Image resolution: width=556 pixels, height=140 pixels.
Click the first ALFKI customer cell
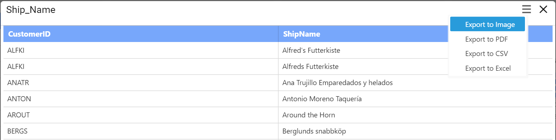[141, 50]
